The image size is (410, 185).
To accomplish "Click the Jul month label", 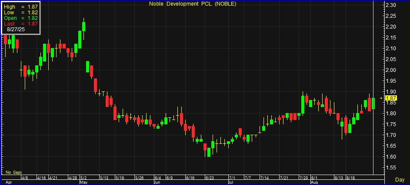I will [x=231, y=182].
